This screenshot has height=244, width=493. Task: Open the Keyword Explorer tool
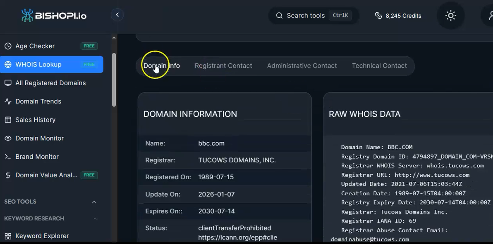42,235
